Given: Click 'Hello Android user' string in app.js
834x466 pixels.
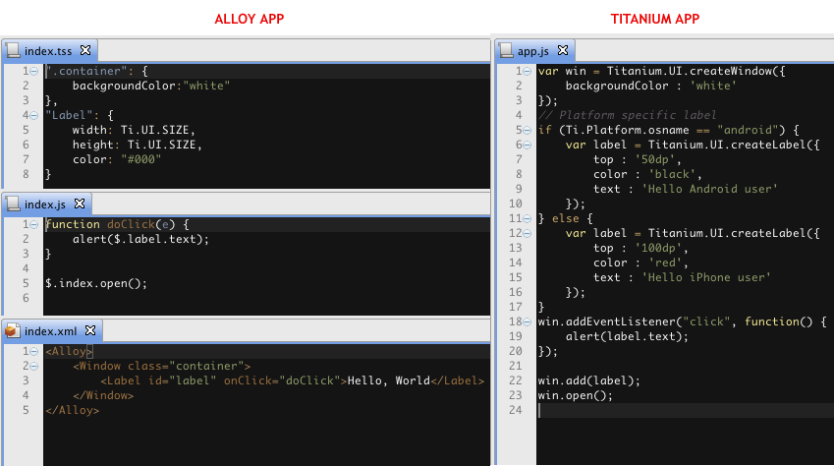Looking at the screenshot, I should tap(710, 189).
